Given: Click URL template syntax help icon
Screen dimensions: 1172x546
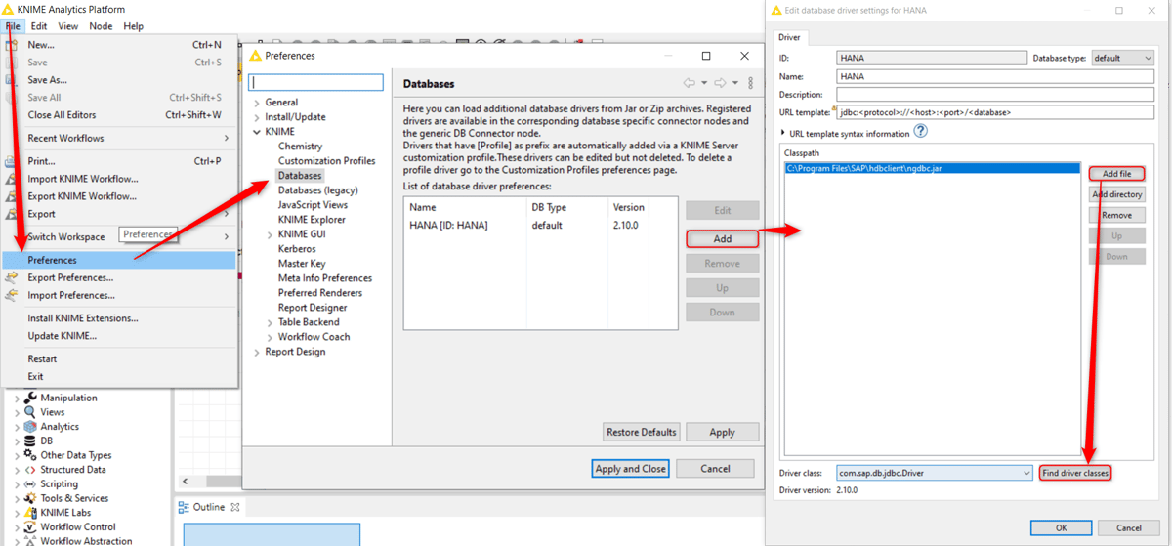Looking at the screenshot, I should [x=920, y=132].
